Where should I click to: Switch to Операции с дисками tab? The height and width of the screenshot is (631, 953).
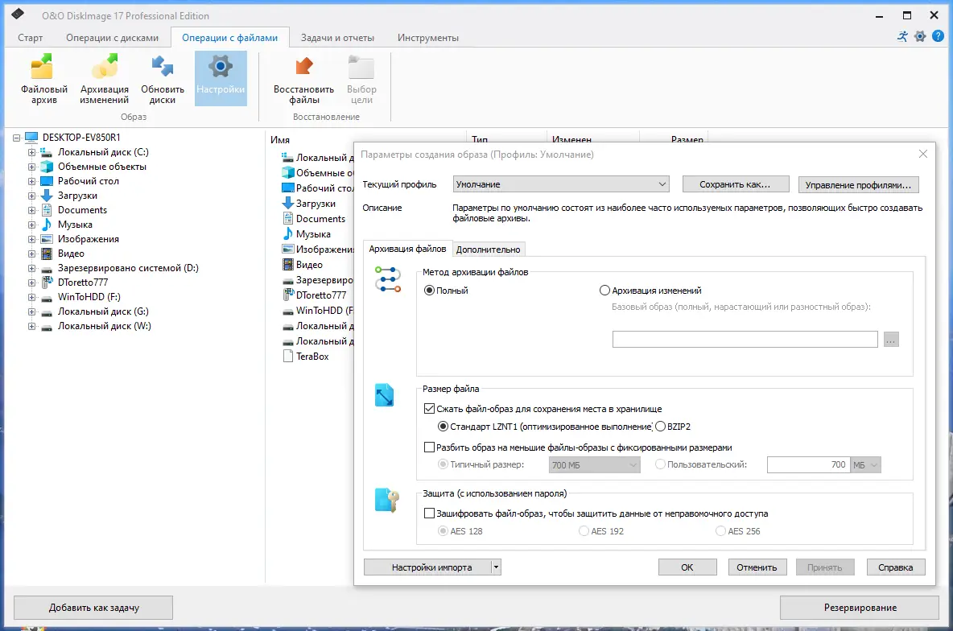113,38
